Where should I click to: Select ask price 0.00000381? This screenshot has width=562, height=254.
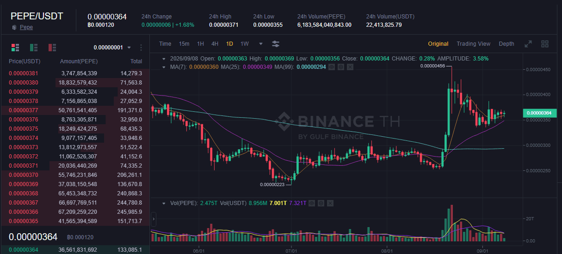(x=24, y=73)
